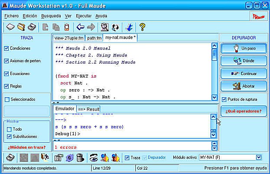Click the new file icon in toolbar
This screenshot has height=174, width=270.
[x=10, y=27]
